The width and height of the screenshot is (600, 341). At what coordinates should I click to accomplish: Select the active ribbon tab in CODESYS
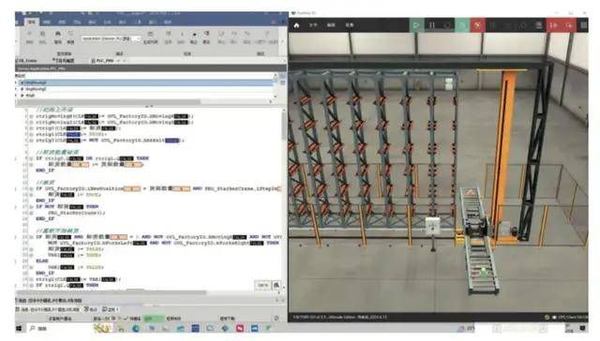(32, 22)
